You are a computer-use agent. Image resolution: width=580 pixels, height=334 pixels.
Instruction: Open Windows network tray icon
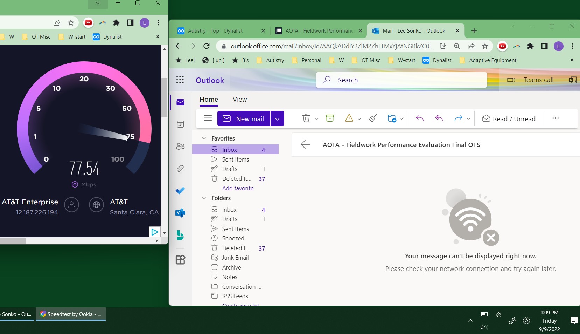pyautogui.click(x=499, y=314)
